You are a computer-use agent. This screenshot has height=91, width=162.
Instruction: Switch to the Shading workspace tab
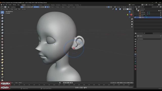tap(53, 5)
